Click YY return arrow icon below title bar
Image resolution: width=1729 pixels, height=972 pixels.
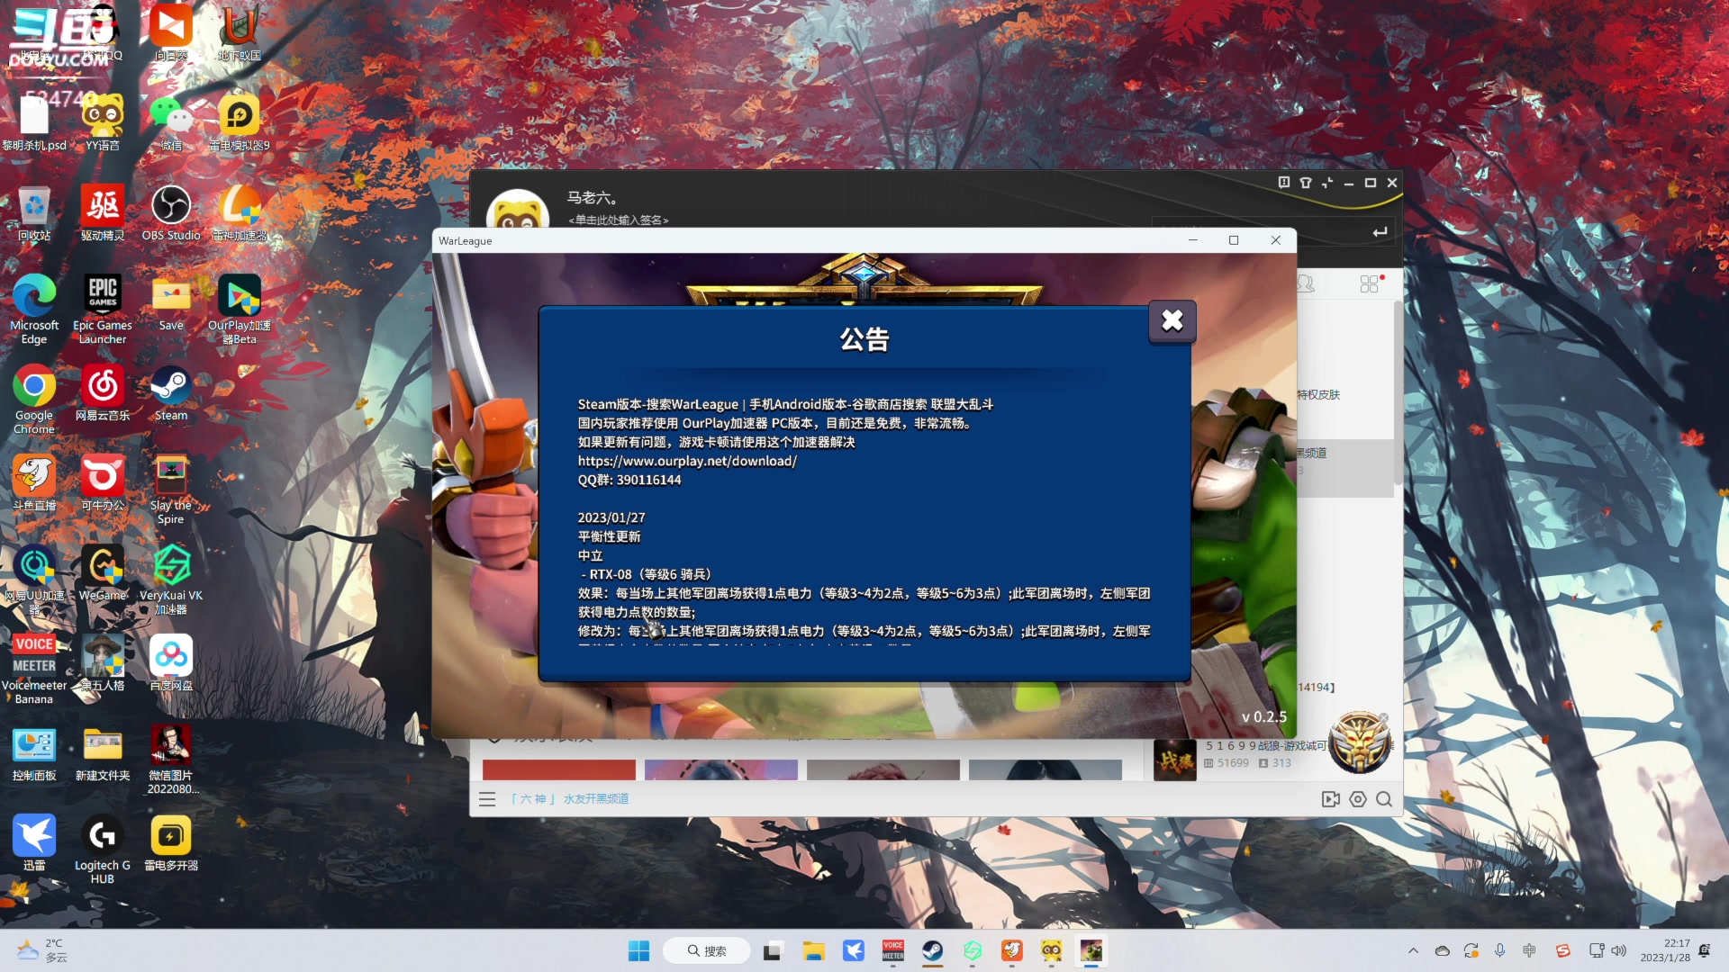pos(1380,232)
